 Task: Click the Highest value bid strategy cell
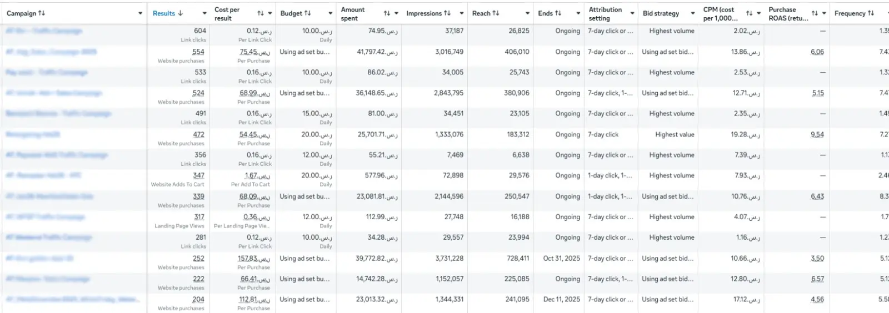pos(675,134)
